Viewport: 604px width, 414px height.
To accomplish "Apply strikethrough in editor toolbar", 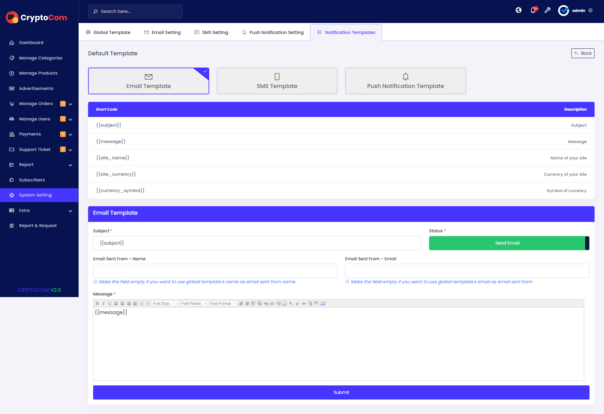I will [x=304, y=303].
